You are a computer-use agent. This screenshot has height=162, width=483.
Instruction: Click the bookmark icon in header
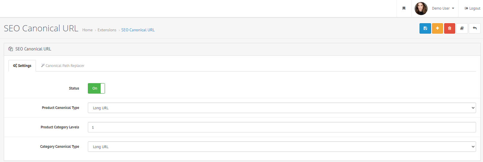point(404,8)
